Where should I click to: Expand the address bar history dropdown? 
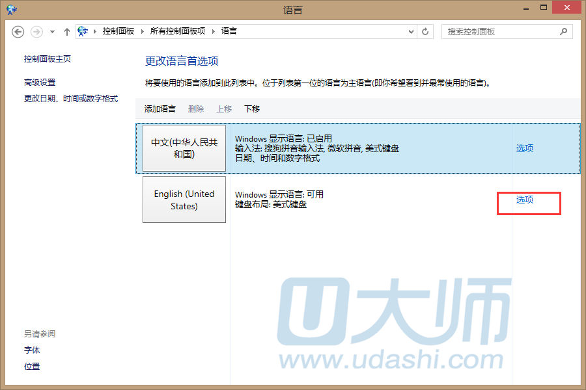pos(411,31)
